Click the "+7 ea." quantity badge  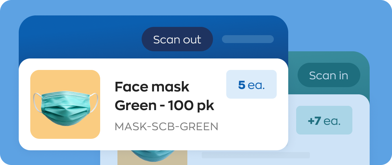pyautogui.click(x=324, y=120)
